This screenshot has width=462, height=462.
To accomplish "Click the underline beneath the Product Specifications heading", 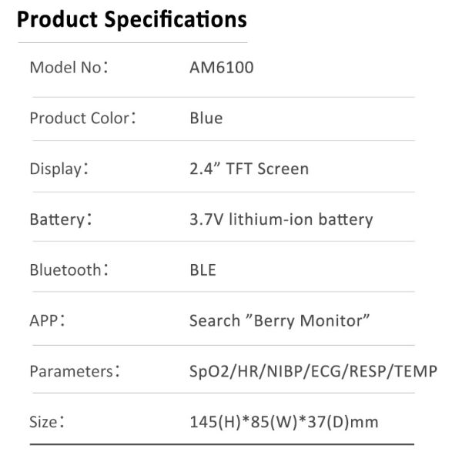I will tap(132, 42).
